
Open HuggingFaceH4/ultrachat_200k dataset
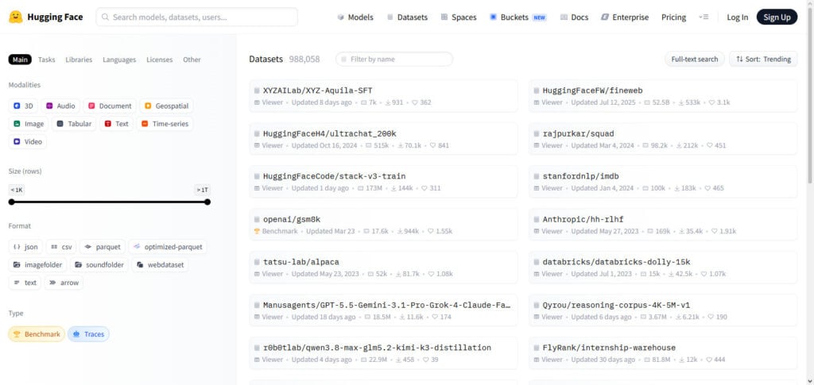click(x=384, y=138)
